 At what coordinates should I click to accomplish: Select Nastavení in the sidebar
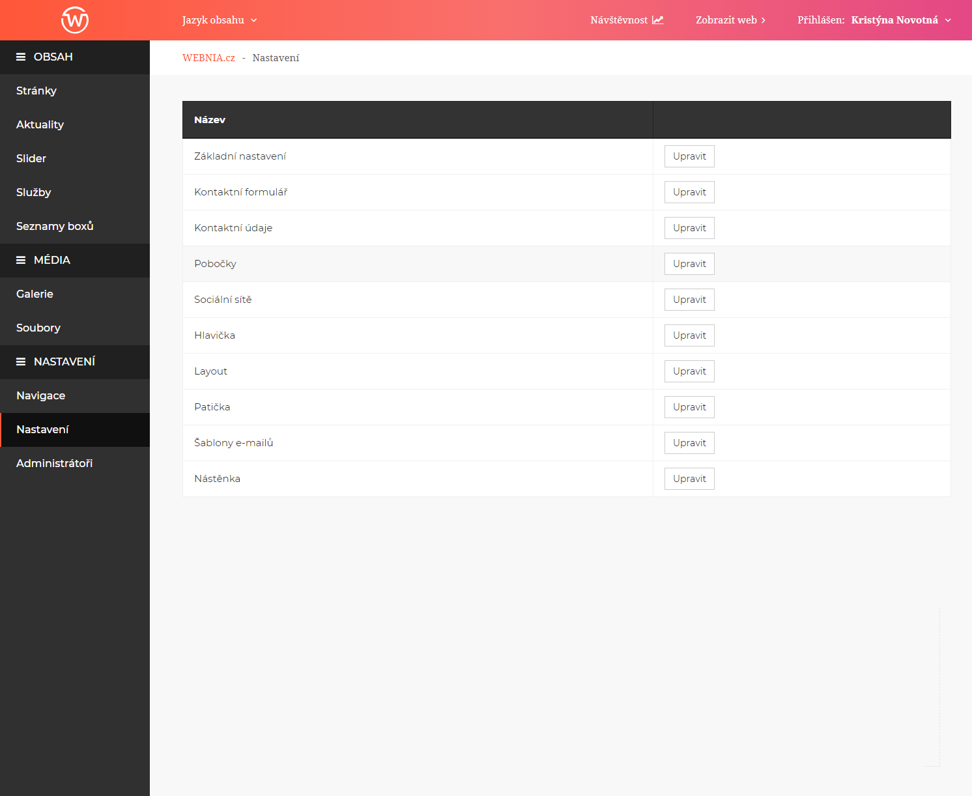75,430
